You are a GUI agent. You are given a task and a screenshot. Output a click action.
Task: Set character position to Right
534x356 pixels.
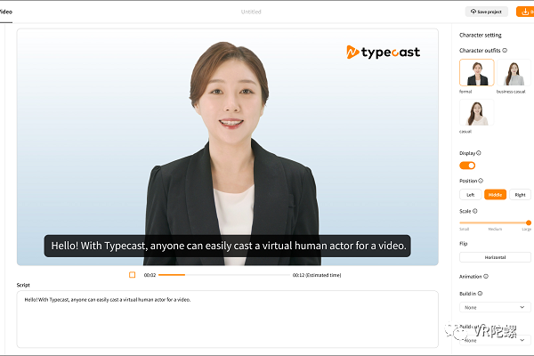click(x=520, y=195)
